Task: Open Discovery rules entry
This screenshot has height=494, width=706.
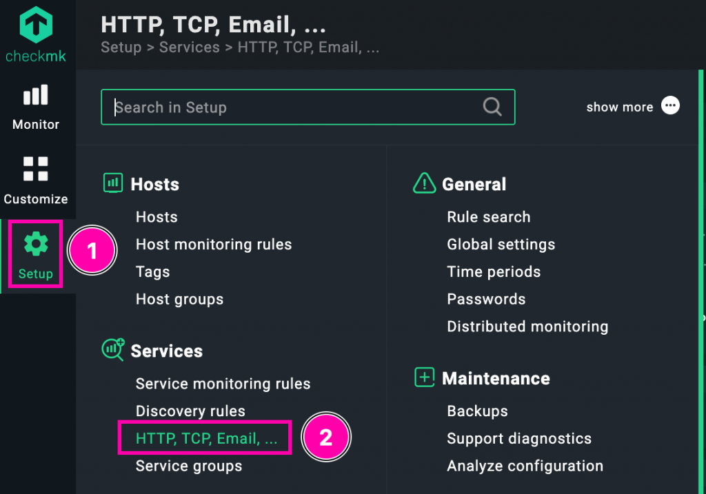Action: [190, 411]
